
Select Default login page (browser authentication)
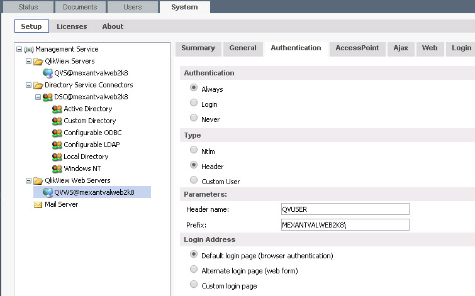point(194,254)
